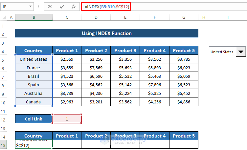247x150 pixels.
Task: Open the United States combo box arrow
Action: click(x=241, y=52)
